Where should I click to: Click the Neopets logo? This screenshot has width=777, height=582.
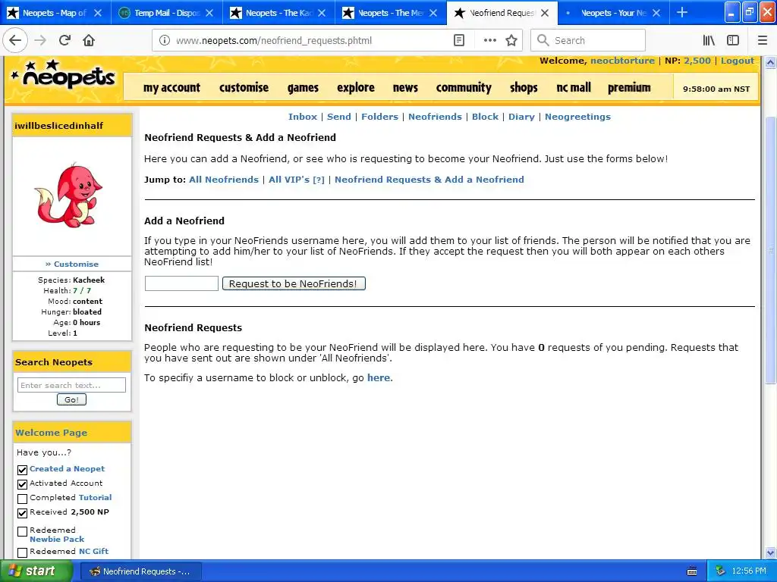pyautogui.click(x=62, y=77)
